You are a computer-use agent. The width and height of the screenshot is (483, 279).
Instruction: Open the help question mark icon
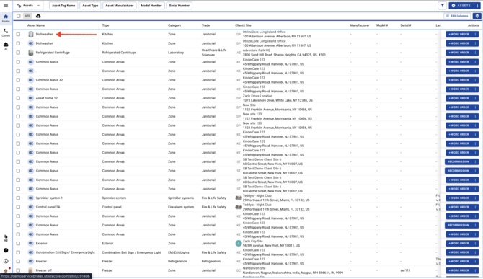[x=6, y=250]
